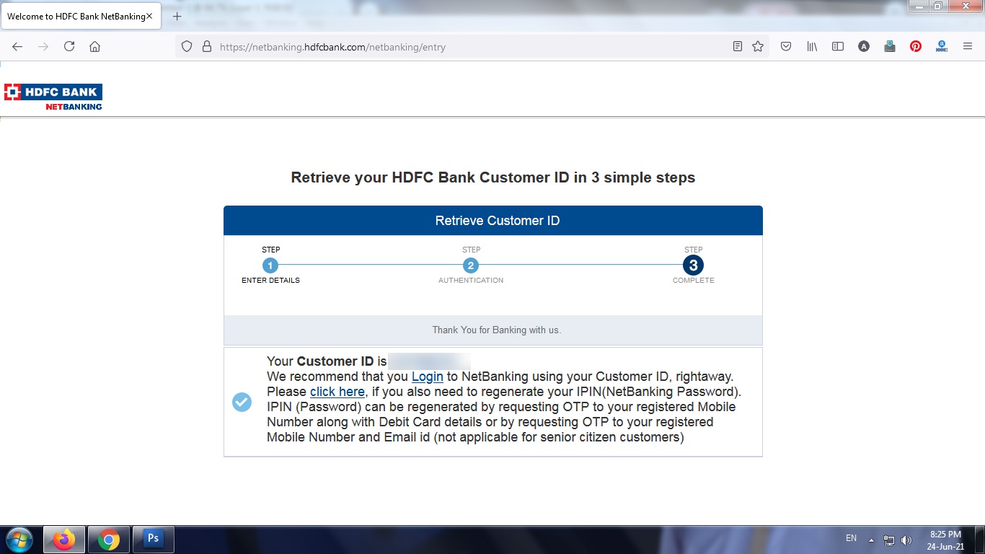Click the green download extension icon
985x554 pixels.
point(890,46)
